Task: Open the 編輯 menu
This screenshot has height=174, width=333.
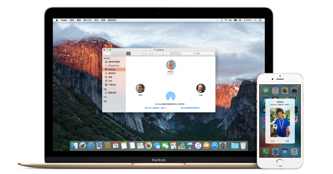Action: 79,20
